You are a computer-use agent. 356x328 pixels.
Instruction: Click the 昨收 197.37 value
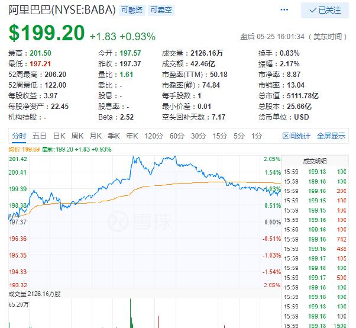tap(130, 64)
